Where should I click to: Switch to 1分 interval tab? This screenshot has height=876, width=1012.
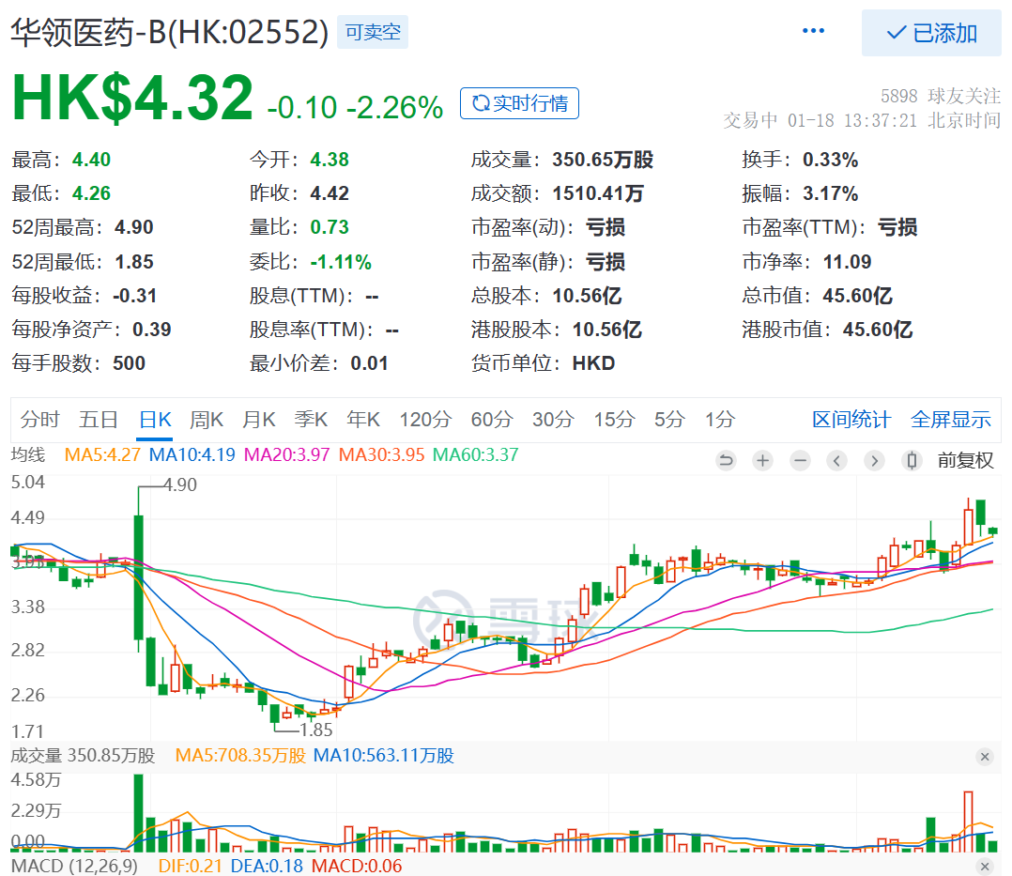click(720, 420)
